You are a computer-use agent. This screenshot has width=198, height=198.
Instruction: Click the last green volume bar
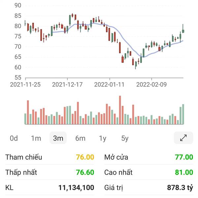183,114
